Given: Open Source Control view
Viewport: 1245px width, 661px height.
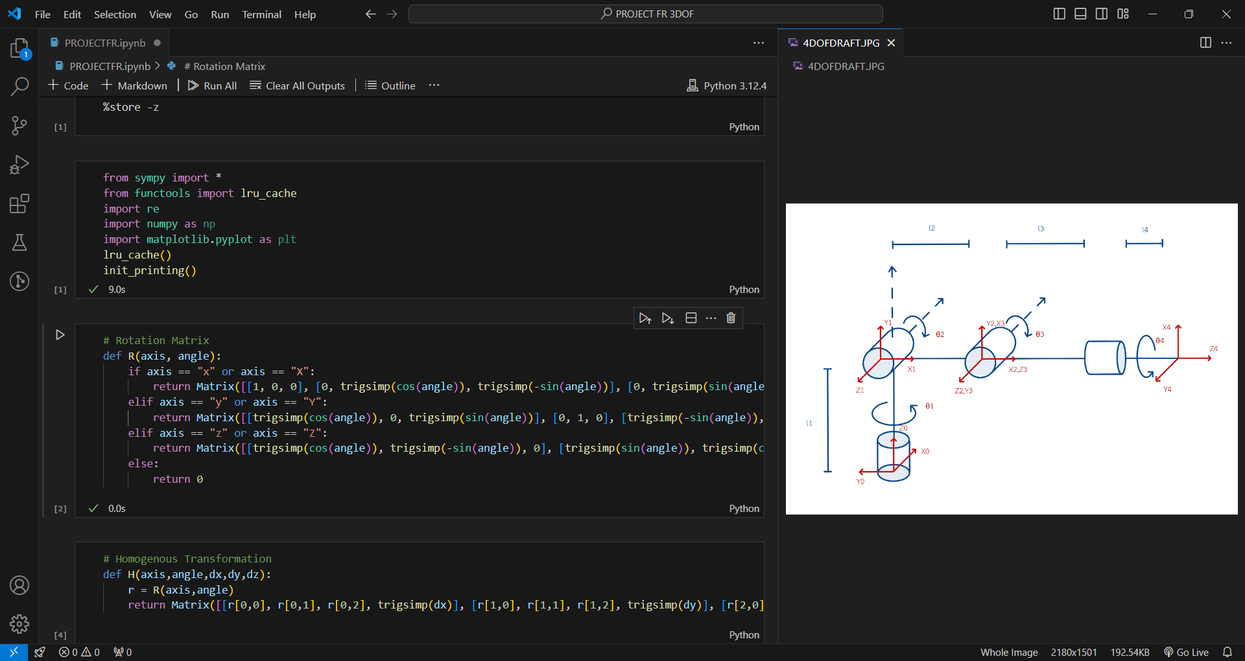Looking at the screenshot, I should 19,126.
